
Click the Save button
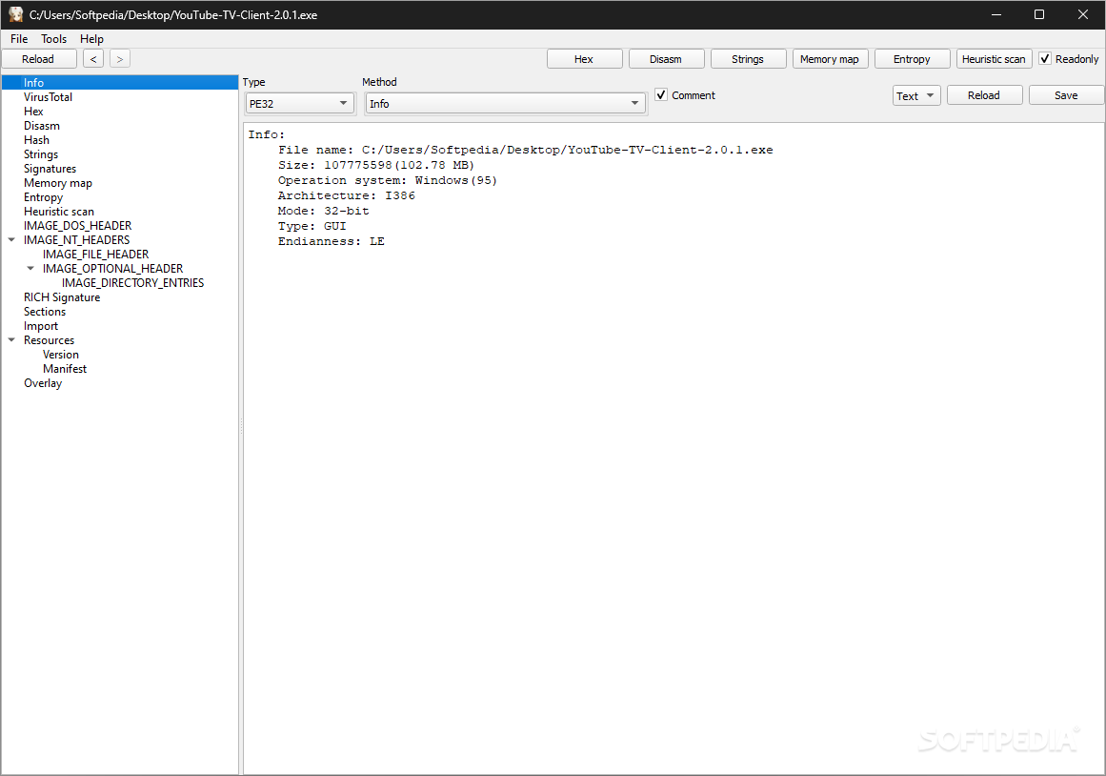coord(1066,95)
